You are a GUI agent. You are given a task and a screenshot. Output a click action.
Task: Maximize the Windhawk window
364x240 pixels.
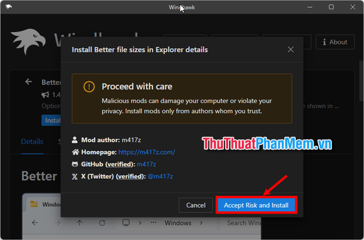[x=331, y=7]
